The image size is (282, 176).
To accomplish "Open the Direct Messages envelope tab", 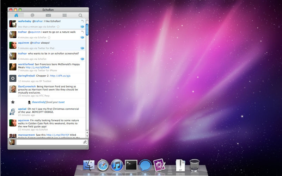I will tap(48, 15).
